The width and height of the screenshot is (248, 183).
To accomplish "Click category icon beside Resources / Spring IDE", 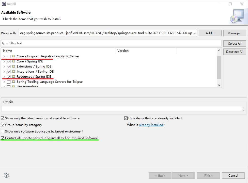I will click(13, 76).
